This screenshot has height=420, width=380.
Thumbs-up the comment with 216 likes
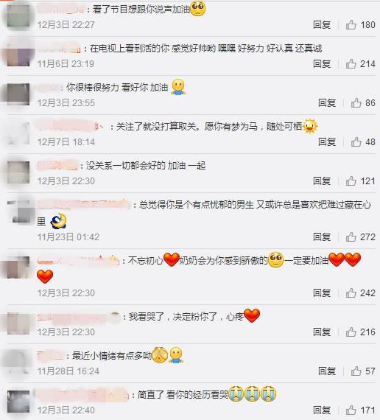[351, 332]
